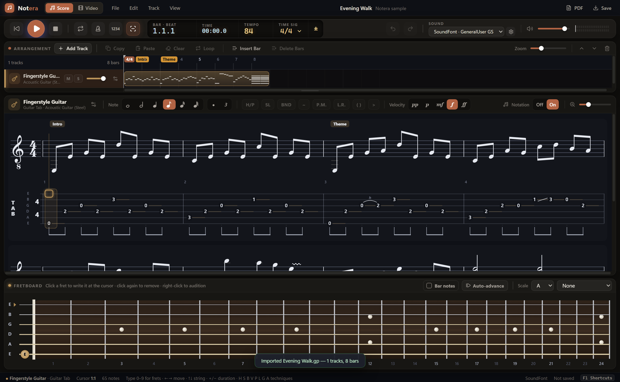This screenshot has height=382, width=620.
Task: Move track up with chevron arrow
Action: coord(582,48)
